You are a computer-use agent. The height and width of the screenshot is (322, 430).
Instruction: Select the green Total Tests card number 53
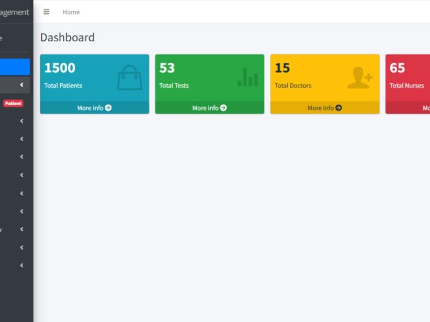pos(167,68)
